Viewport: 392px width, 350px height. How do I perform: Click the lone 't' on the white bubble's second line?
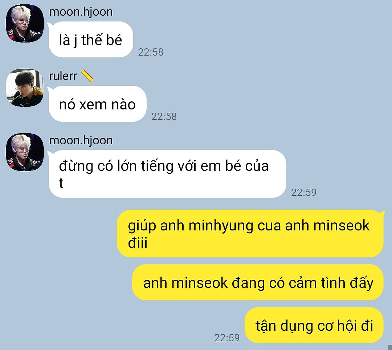pyautogui.click(x=61, y=183)
